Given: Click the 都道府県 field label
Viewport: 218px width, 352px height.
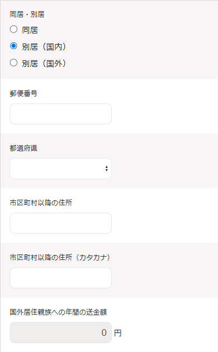Looking at the screenshot, I should (23, 148).
